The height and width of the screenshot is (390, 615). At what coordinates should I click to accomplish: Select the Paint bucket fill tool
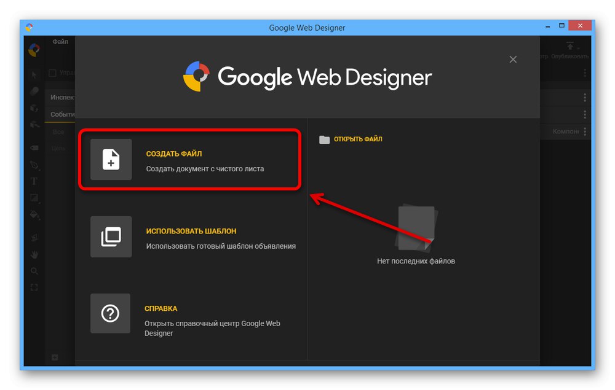[x=34, y=214]
